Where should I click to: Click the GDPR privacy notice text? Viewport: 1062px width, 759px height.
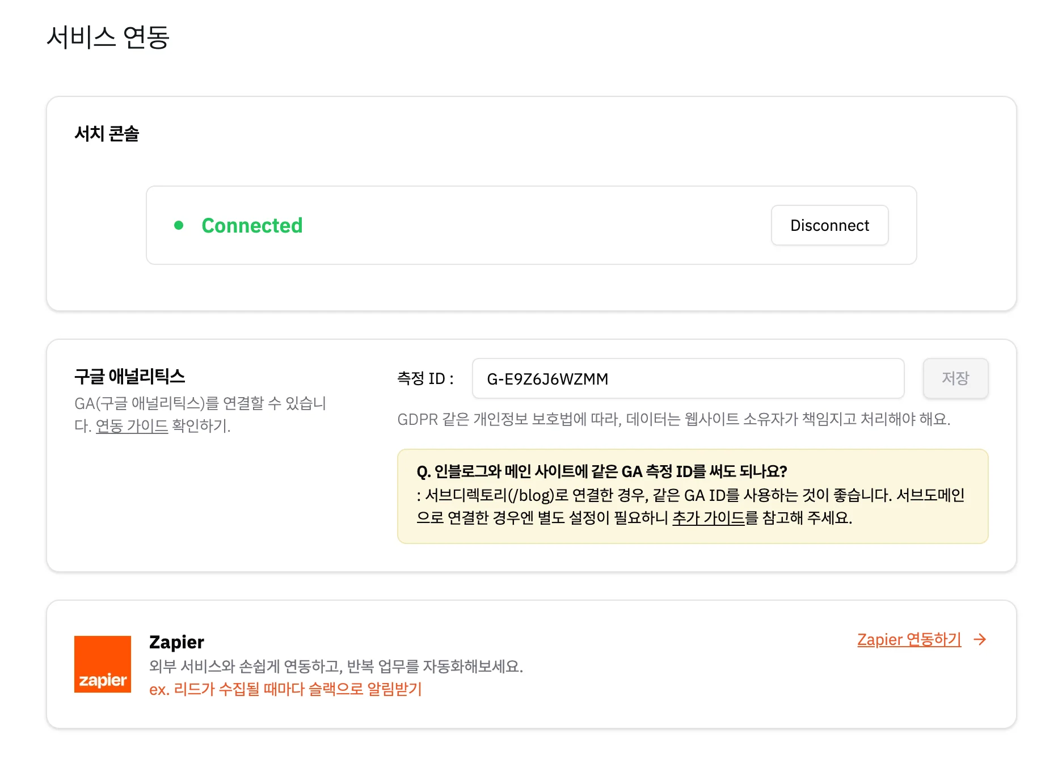pyautogui.click(x=673, y=419)
